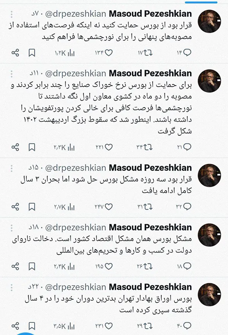Bookmark the tweet posted at ۷ د
Image resolution: width=228 pixels, height=335 pixels.
32,53
